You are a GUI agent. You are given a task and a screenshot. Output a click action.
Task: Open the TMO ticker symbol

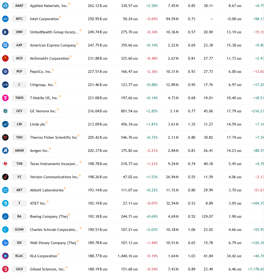19,137
